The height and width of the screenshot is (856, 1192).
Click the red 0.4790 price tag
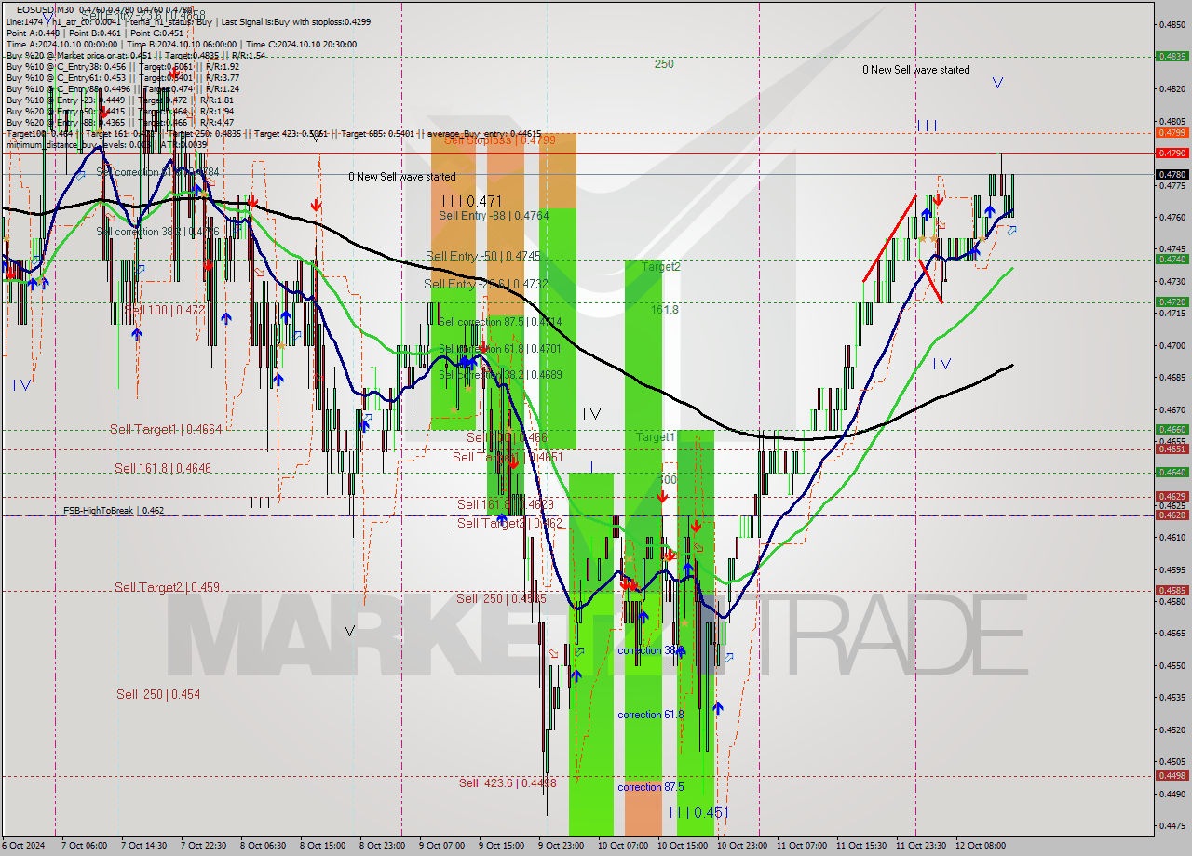pos(1171,153)
